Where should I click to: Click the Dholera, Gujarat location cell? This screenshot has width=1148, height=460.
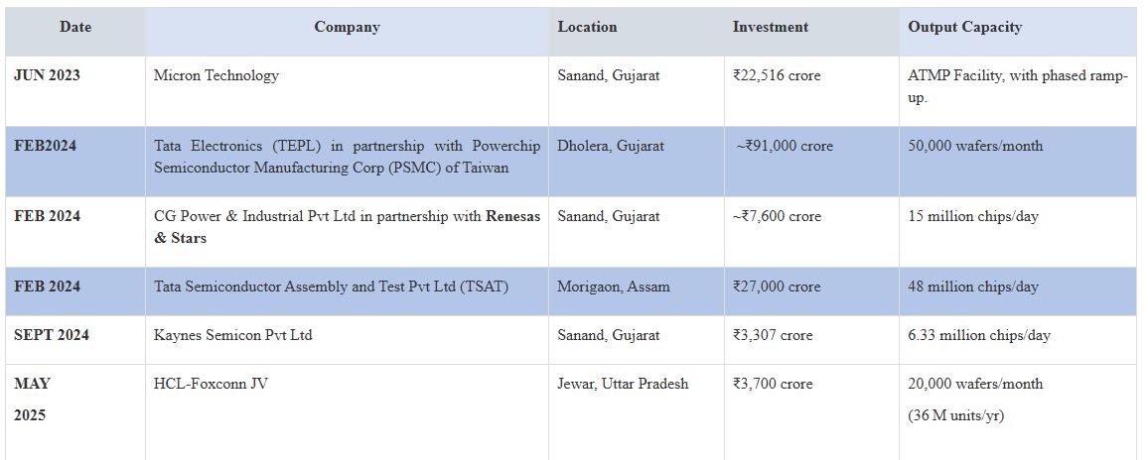coord(637,161)
